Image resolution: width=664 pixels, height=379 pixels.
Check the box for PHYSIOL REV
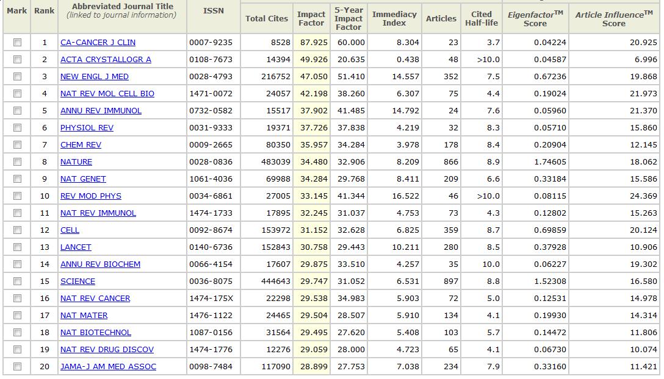tap(17, 128)
